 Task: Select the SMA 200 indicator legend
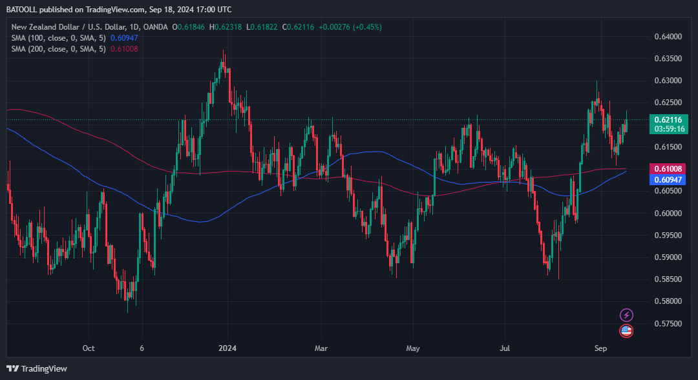(59, 49)
